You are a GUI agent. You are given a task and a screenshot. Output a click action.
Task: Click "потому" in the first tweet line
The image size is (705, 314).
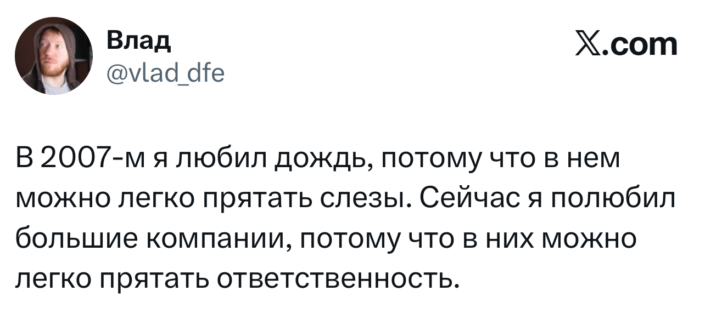point(408,161)
